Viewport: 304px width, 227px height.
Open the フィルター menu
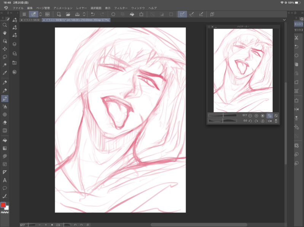121,8
